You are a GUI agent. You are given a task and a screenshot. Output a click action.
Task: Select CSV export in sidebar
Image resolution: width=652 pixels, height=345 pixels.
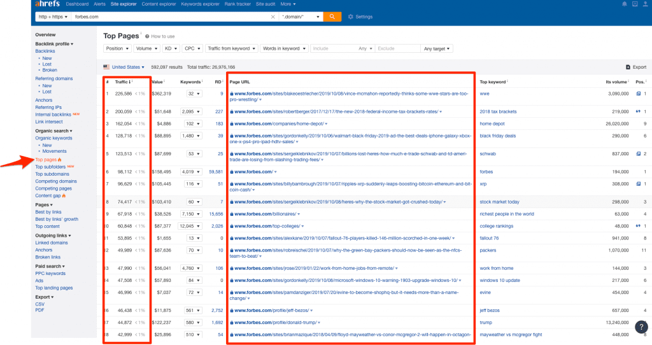coord(39,304)
